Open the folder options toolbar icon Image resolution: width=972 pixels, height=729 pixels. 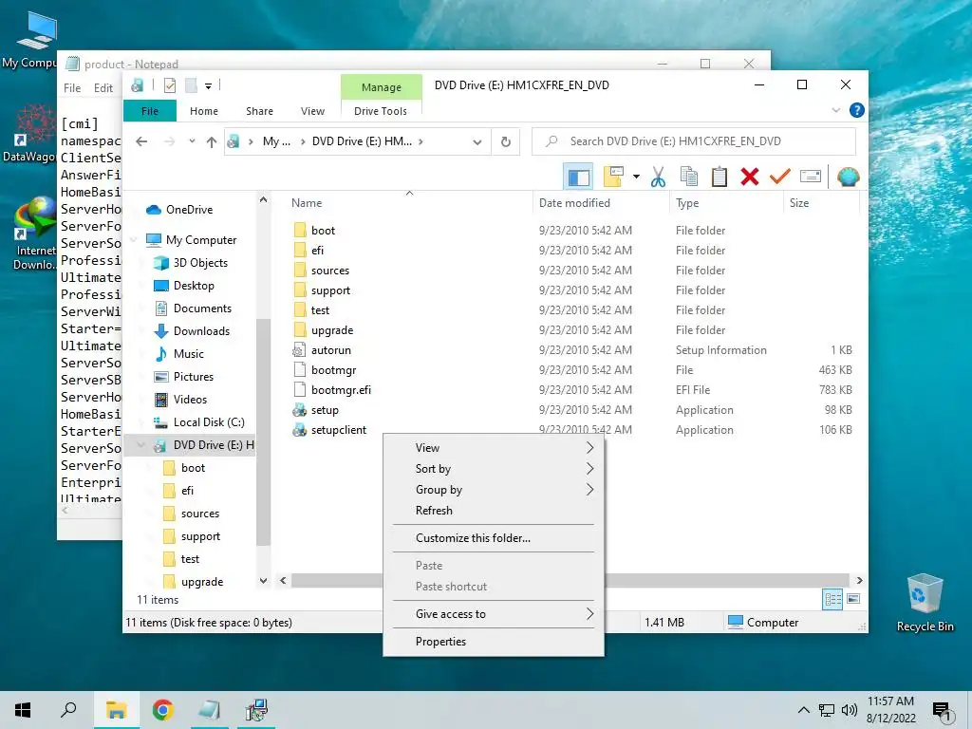click(x=613, y=178)
